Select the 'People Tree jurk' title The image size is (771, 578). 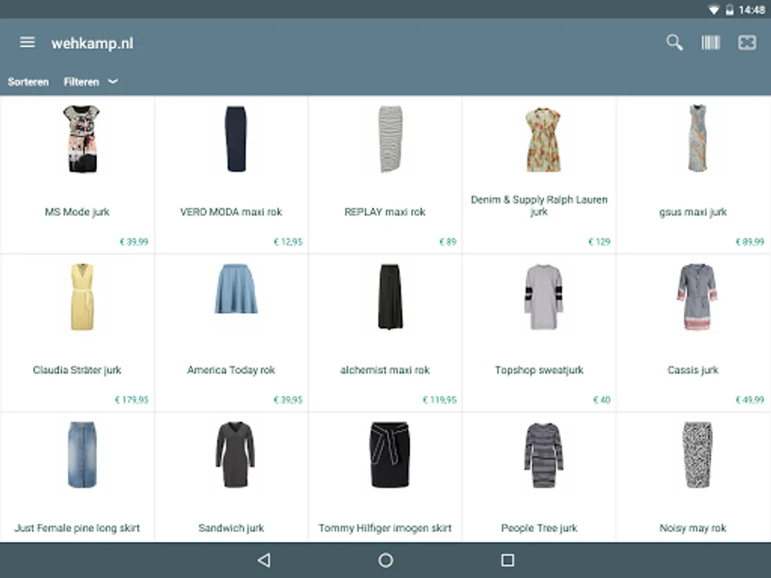pos(539,528)
